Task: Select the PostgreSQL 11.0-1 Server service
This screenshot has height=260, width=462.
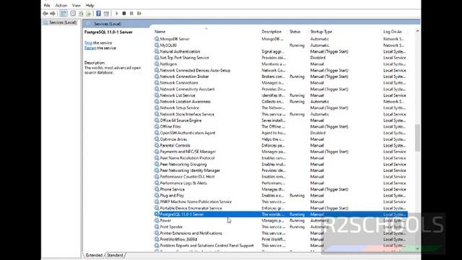Action: coord(281,214)
